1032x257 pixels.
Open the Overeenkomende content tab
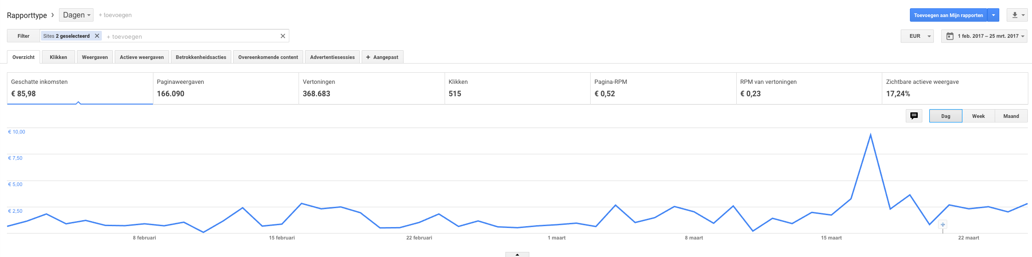click(x=268, y=57)
